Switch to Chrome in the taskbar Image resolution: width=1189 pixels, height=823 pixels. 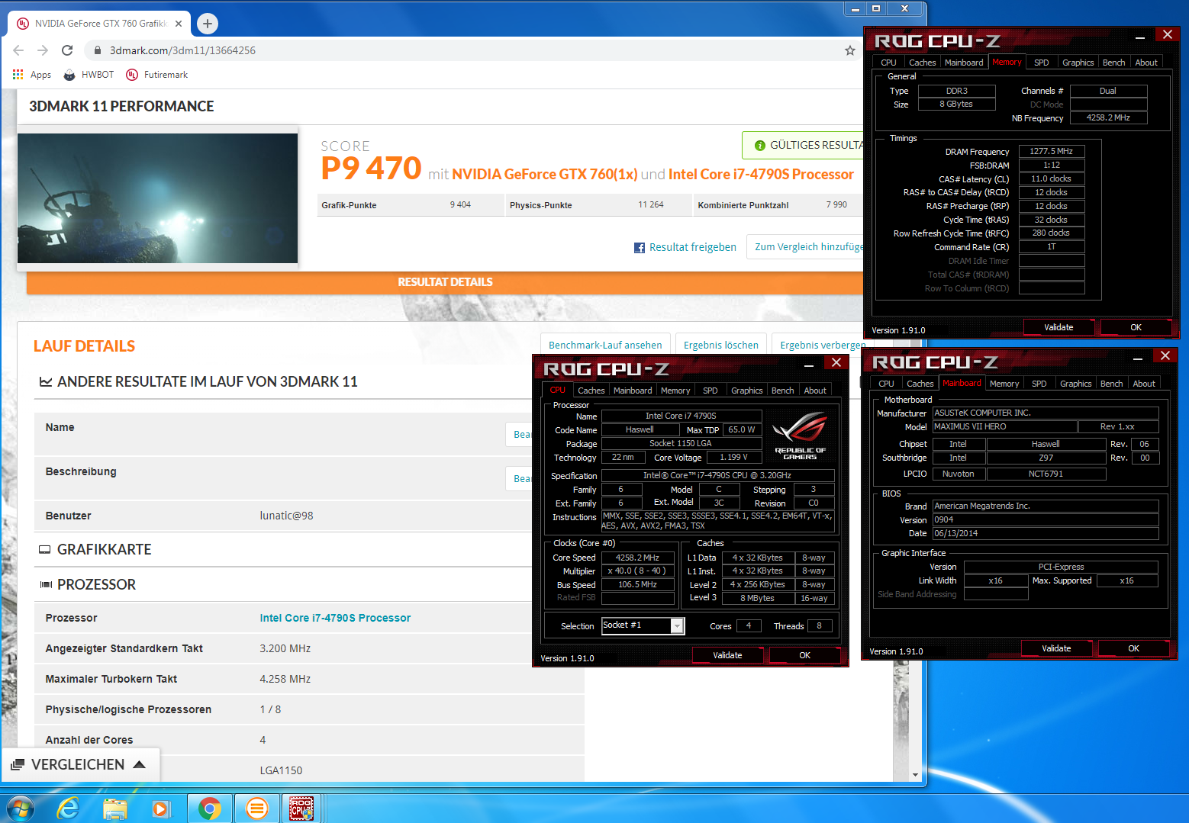(210, 809)
